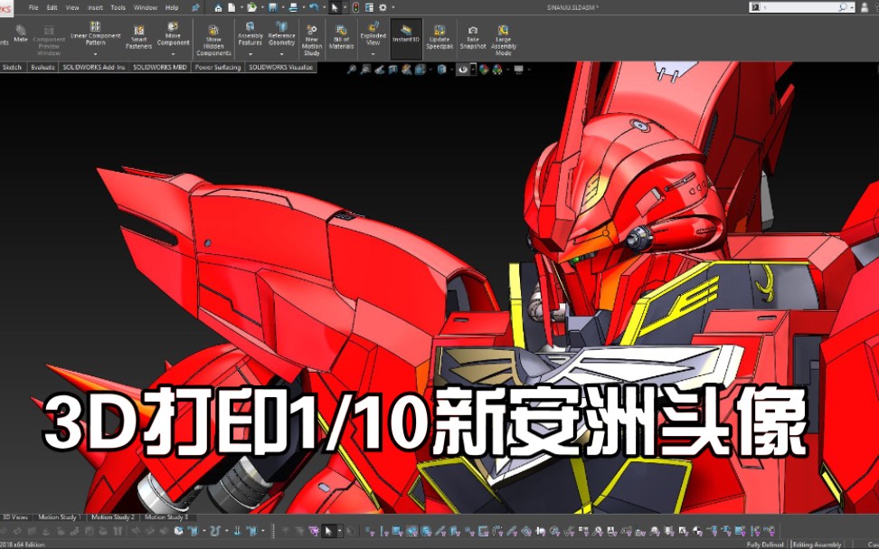Open the Help menu
The width and height of the screenshot is (879, 549).
click(172, 8)
